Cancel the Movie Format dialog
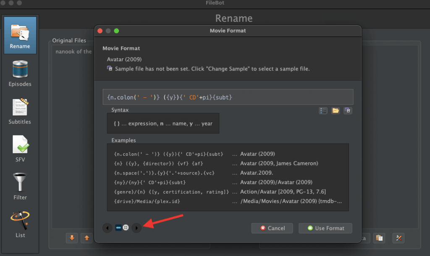 [272, 228]
